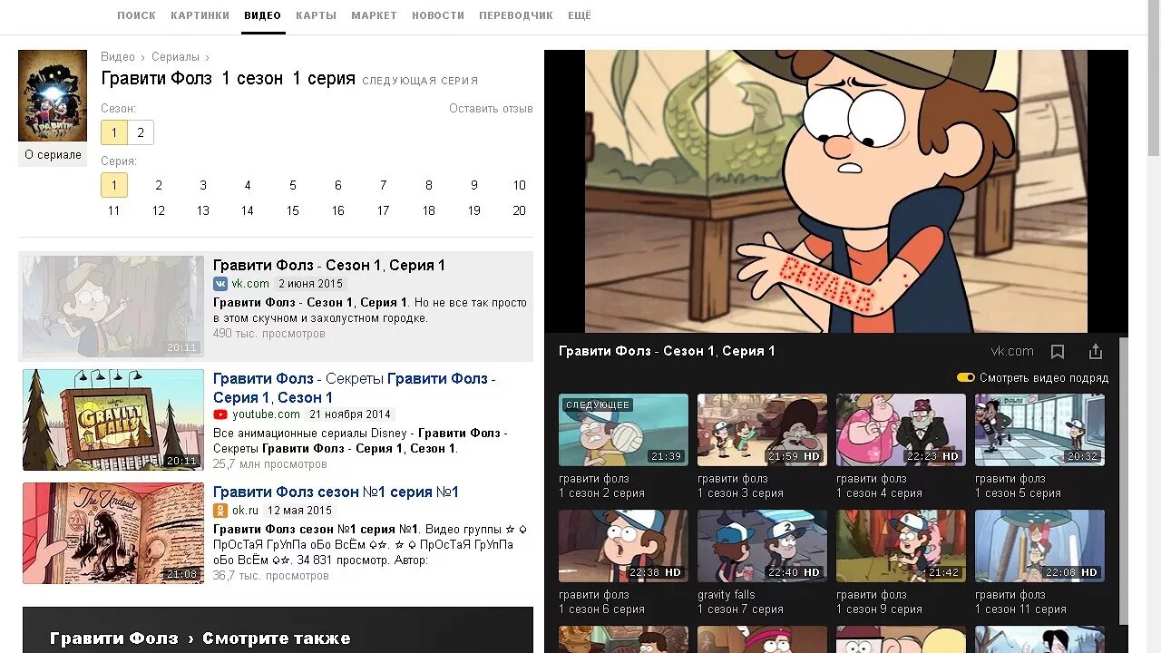Switch to the Картинки tab
The height and width of the screenshot is (653, 1161).
tap(200, 15)
